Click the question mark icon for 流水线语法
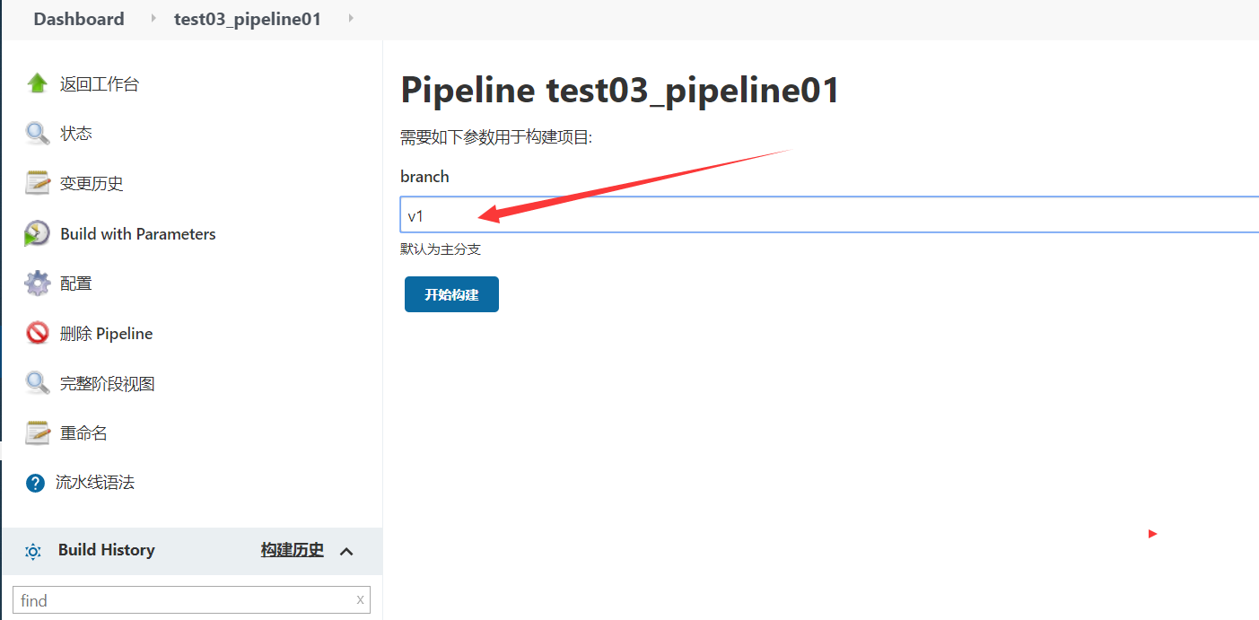 [35, 483]
